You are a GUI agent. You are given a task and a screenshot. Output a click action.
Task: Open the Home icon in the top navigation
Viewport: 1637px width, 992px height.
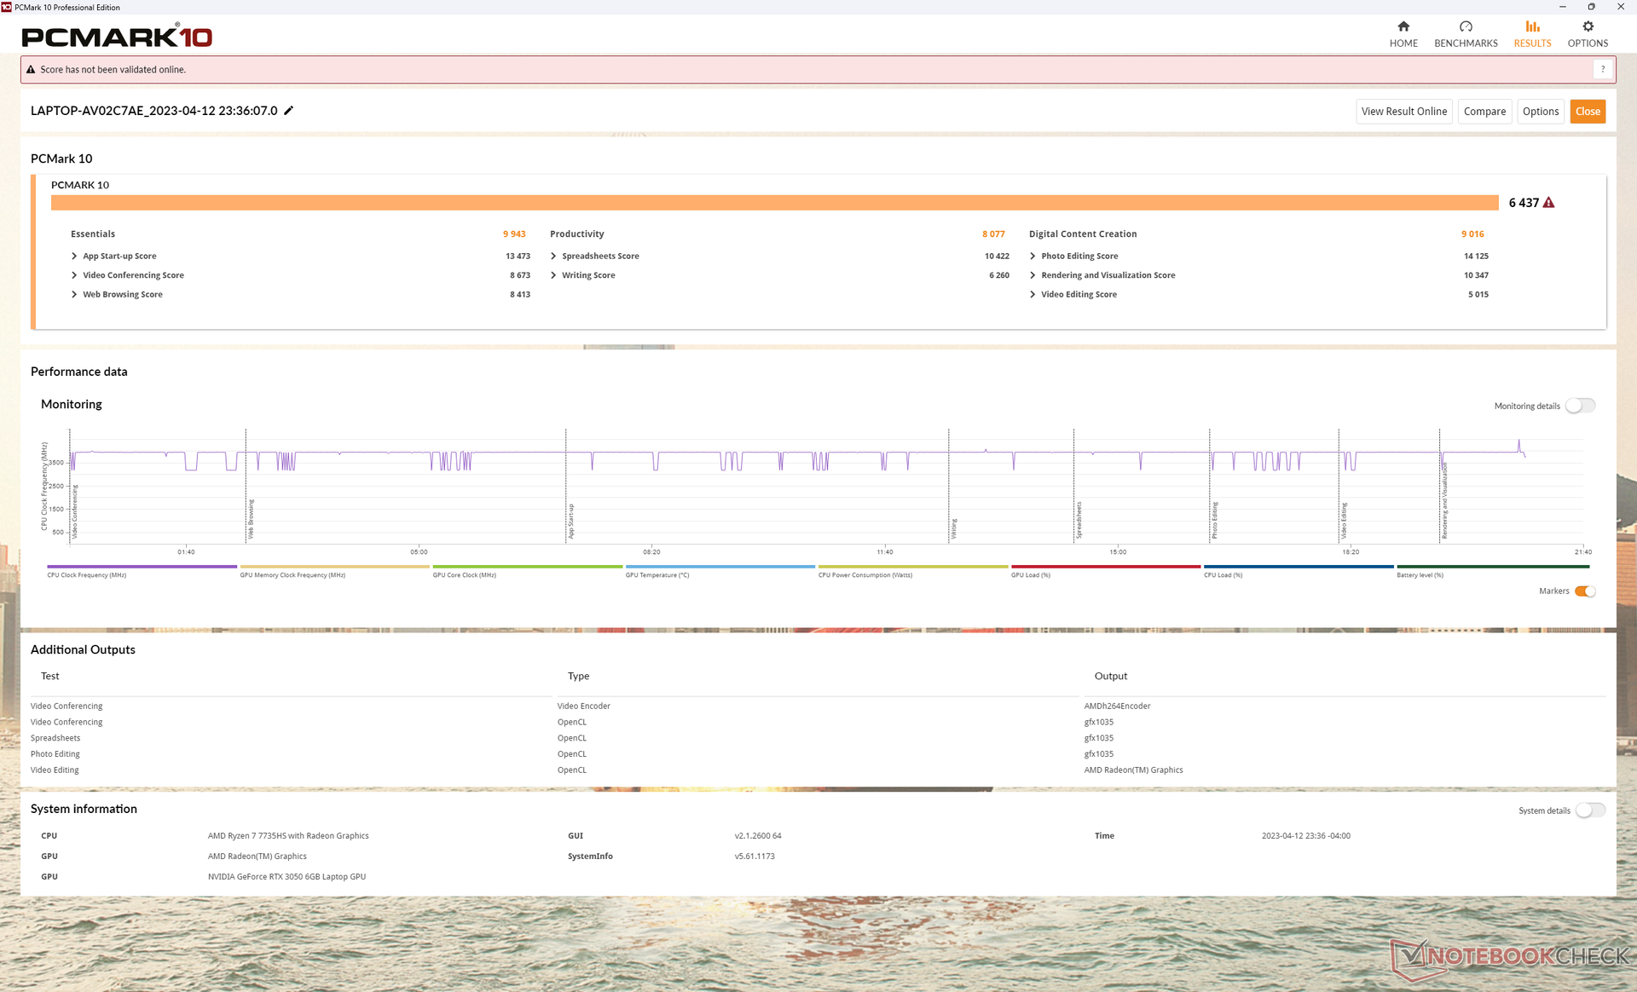pos(1403,26)
